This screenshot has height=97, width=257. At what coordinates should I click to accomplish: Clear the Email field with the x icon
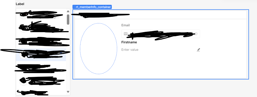(x=196, y=34)
